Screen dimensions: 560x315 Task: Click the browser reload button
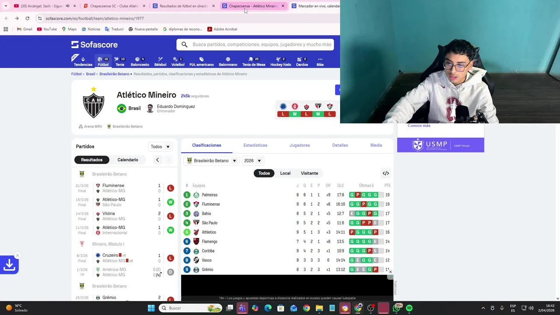[x=27, y=18]
